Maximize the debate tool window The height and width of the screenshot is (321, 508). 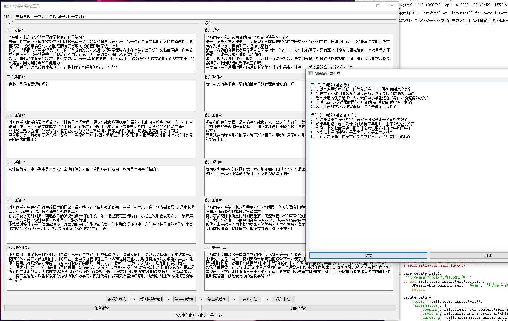tap(378, 6)
